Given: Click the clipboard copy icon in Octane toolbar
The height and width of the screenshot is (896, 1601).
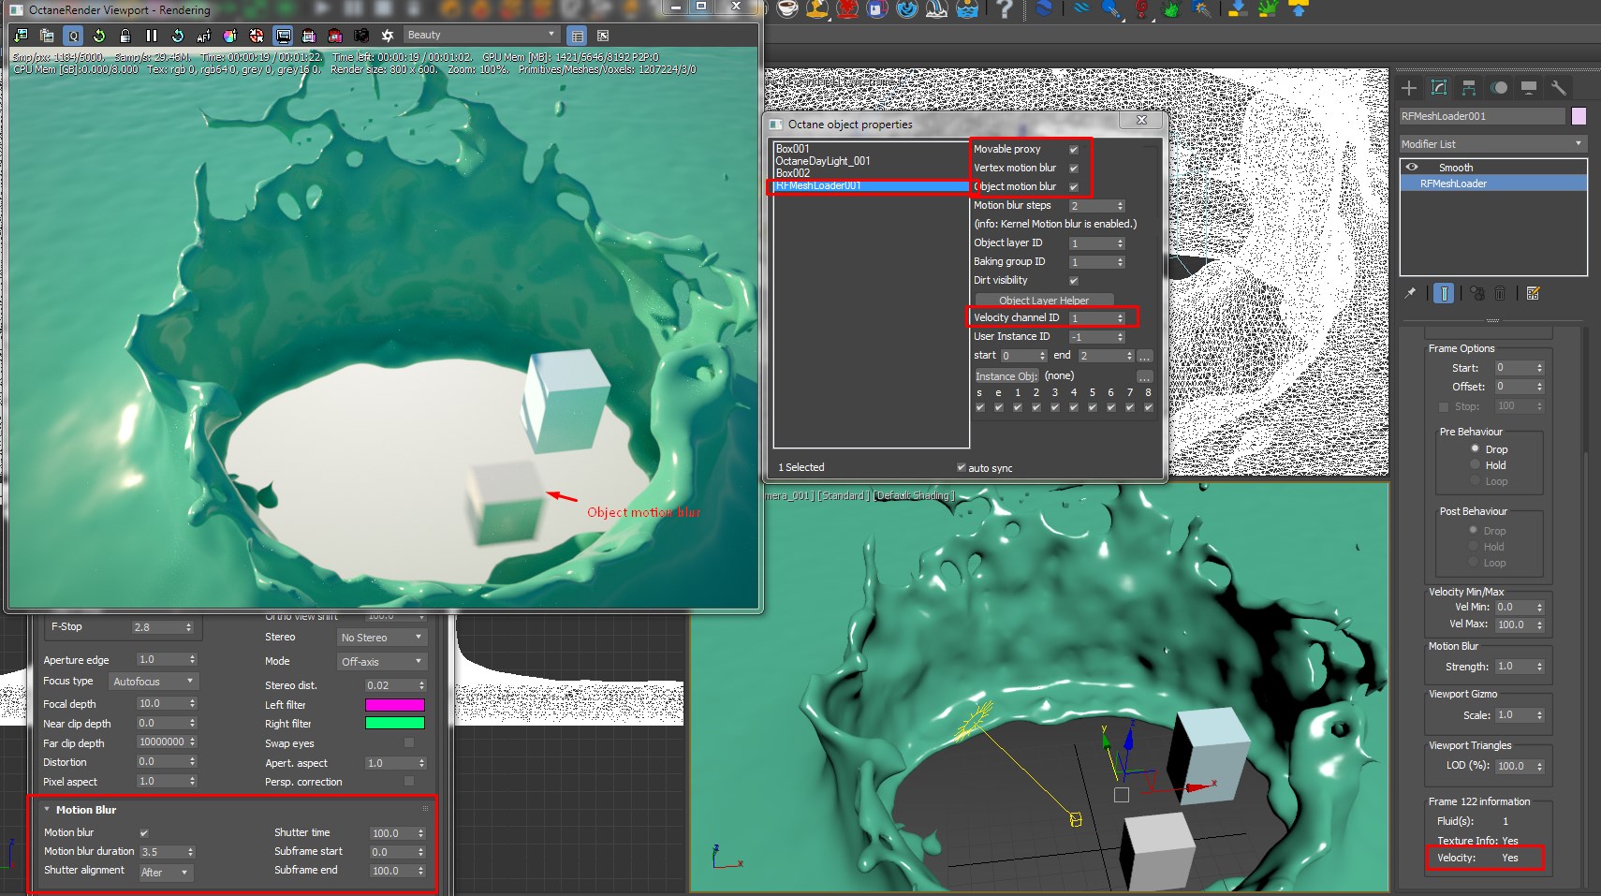Looking at the screenshot, I should pyautogui.click(x=47, y=36).
